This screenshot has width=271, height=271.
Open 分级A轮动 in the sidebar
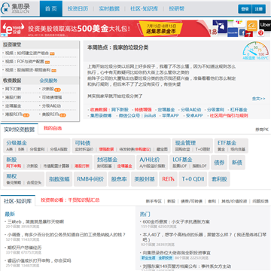click(x=51, y=106)
